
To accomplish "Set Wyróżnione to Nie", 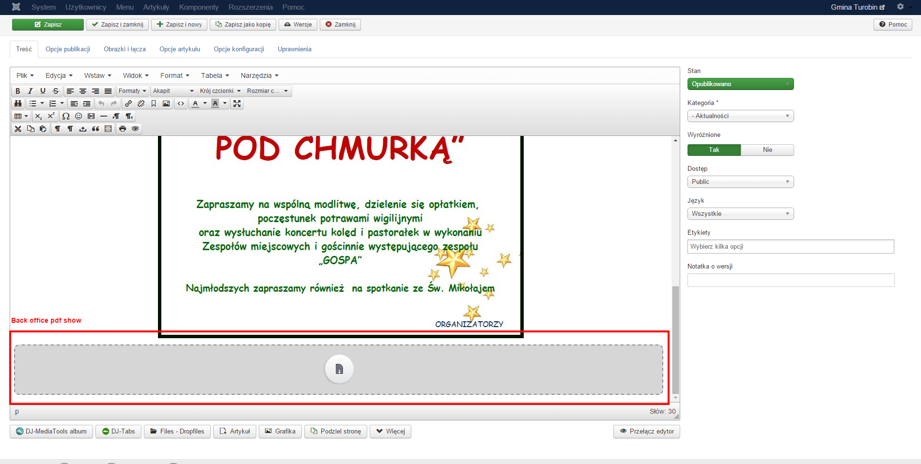I will click(767, 150).
